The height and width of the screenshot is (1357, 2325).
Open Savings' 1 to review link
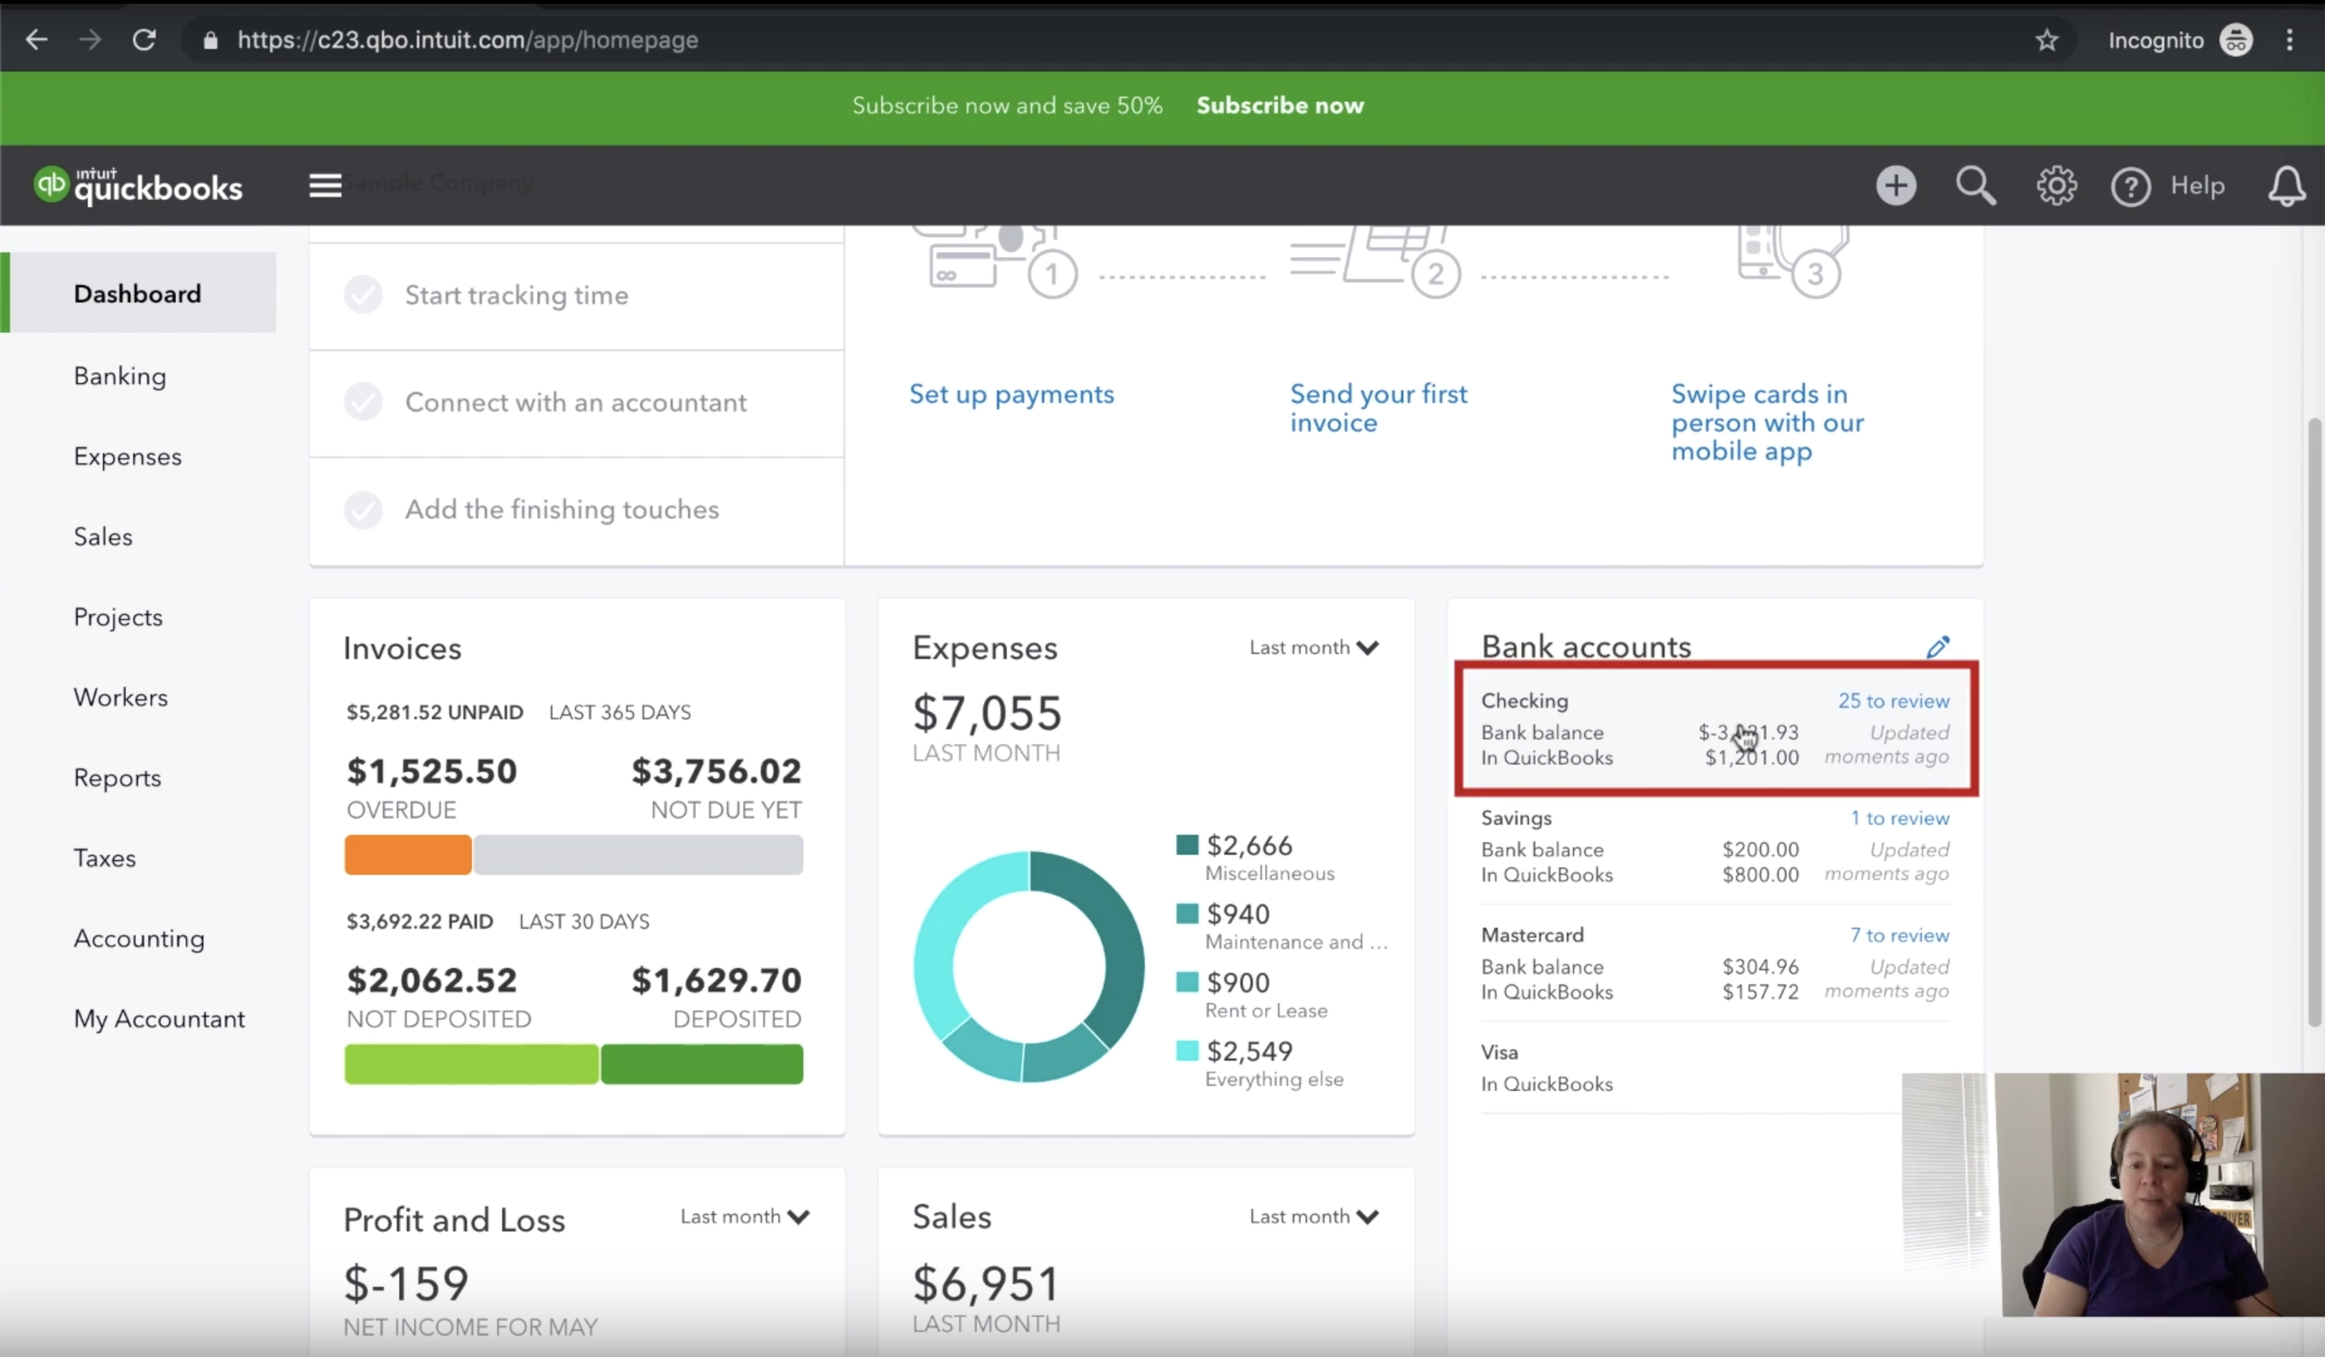tap(1899, 818)
